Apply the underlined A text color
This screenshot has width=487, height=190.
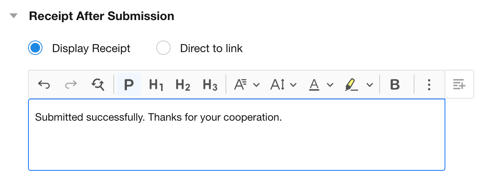[314, 85]
